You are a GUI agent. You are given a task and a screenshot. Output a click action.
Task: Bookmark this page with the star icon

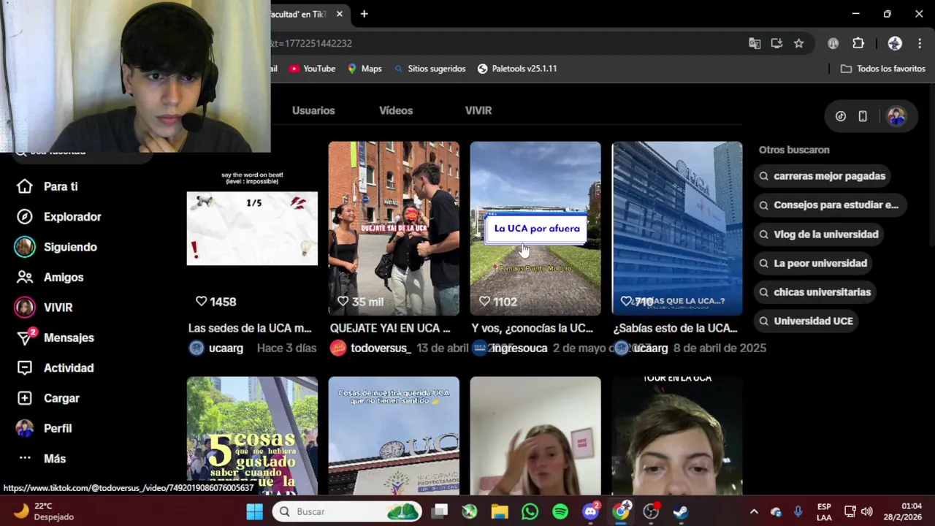[798, 44]
